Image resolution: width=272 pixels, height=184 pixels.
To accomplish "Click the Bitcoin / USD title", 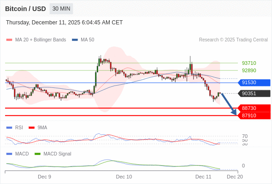I will 25,9.
